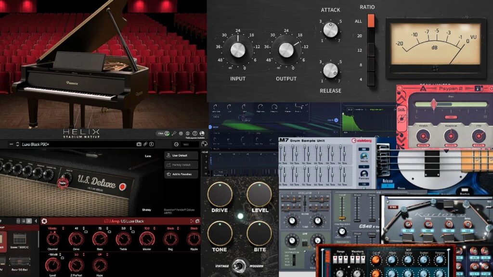This screenshot has width=493, height=277.
Task: Open the sliders settings icon in Amp header
Action: pyautogui.click(x=192, y=221)
